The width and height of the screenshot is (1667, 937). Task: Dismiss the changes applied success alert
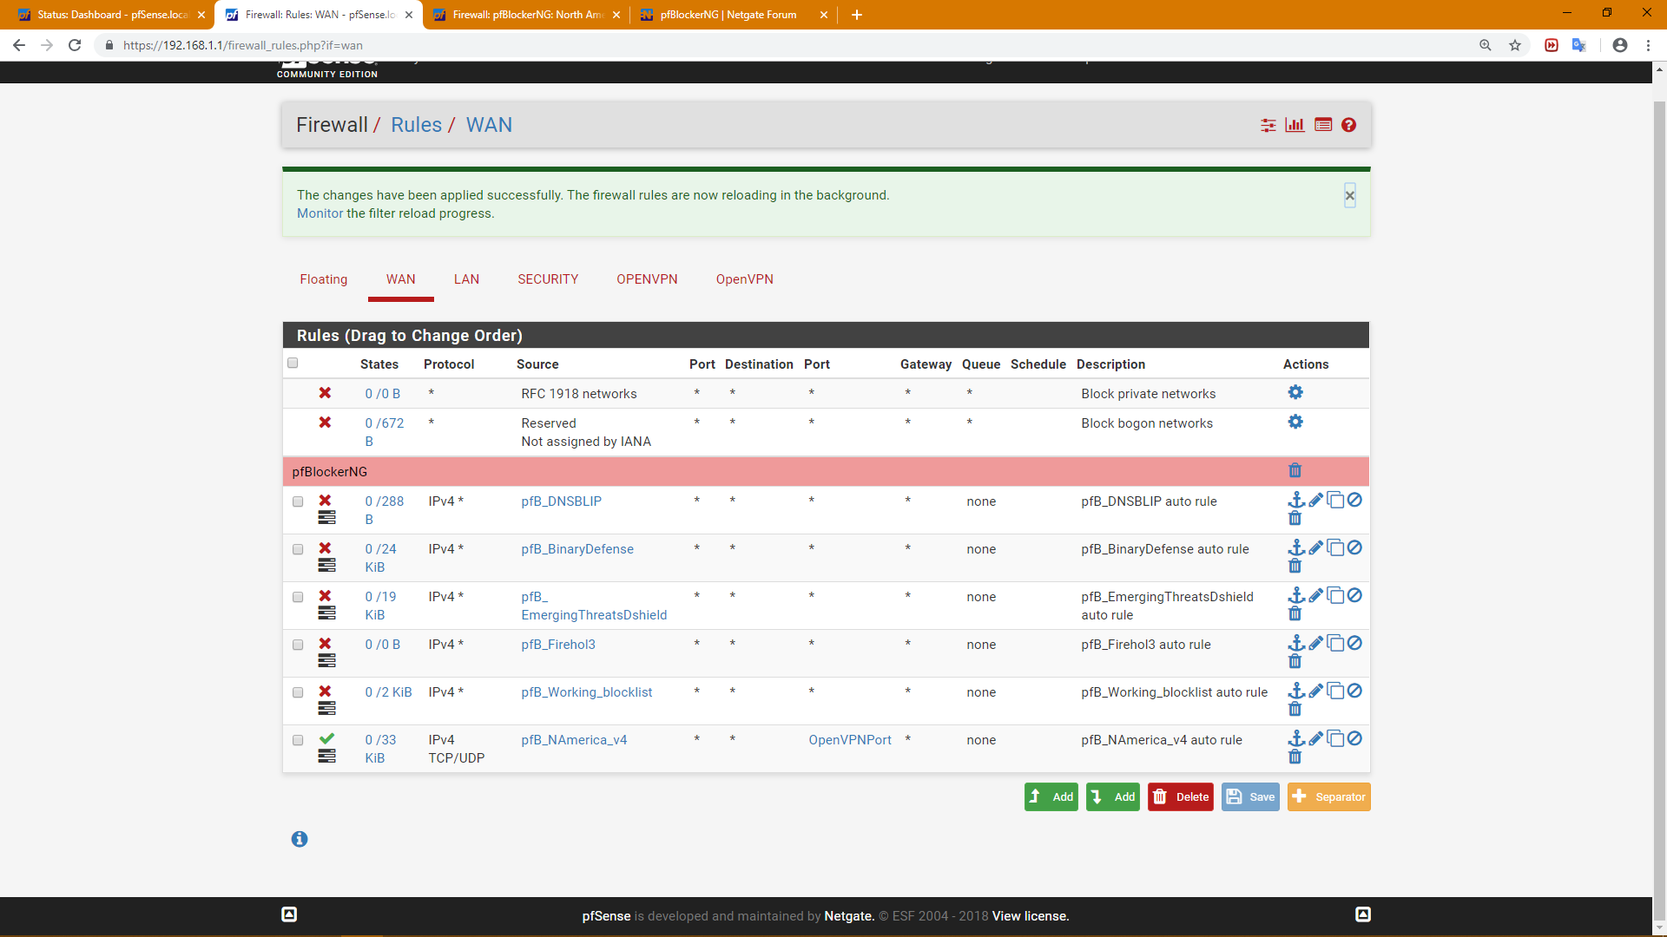tap(1349, 195)
